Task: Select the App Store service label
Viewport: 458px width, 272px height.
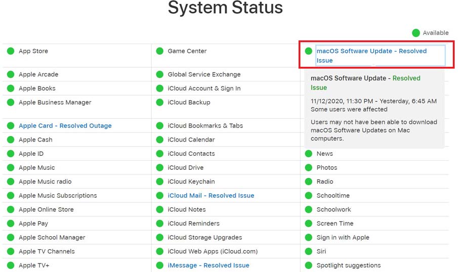Action: (x=33, y=51)
